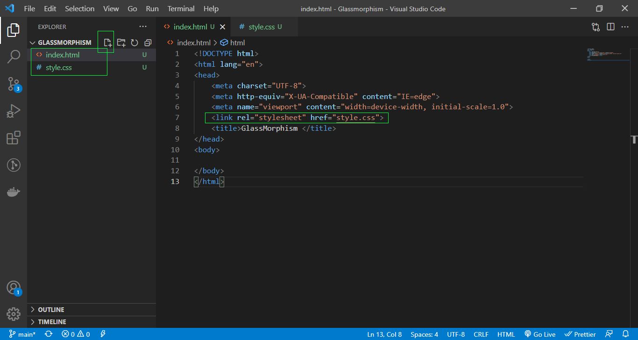Viewport: 638px width, 340px height.
Task: Click the viewport meta tag on line 6
Action: [x=362, y=107]
